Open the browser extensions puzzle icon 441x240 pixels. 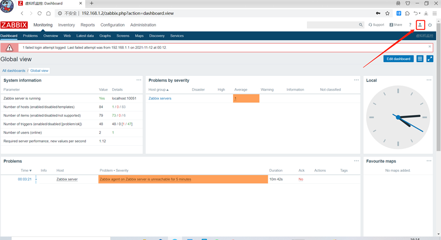coord(407,13)
